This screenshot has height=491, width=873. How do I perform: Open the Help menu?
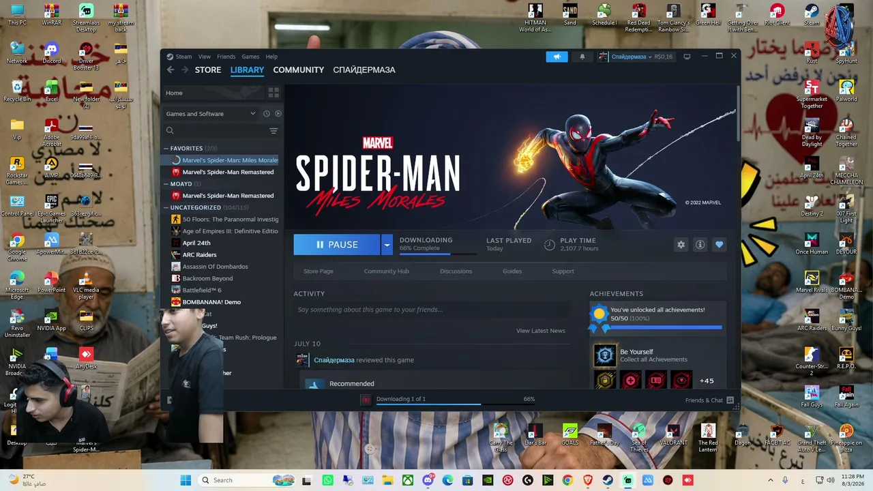(x=271, y=57)
